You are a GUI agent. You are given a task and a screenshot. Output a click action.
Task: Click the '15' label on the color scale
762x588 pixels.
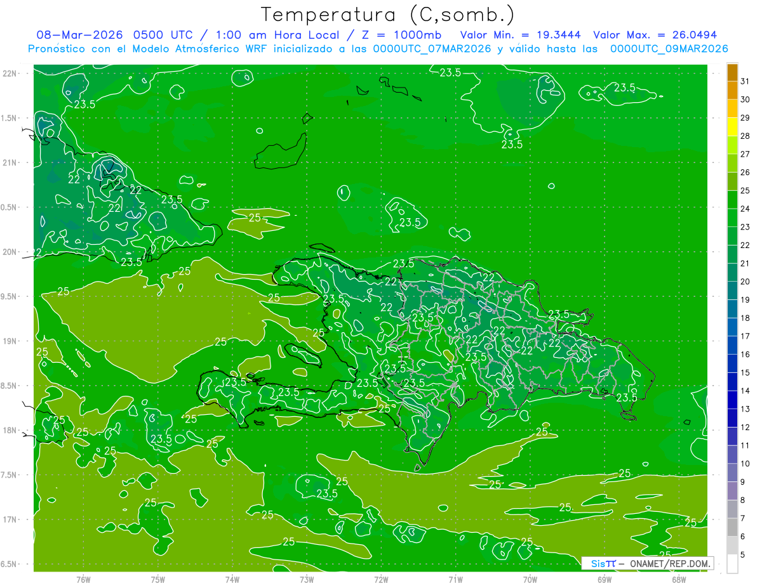pos(745,372)
